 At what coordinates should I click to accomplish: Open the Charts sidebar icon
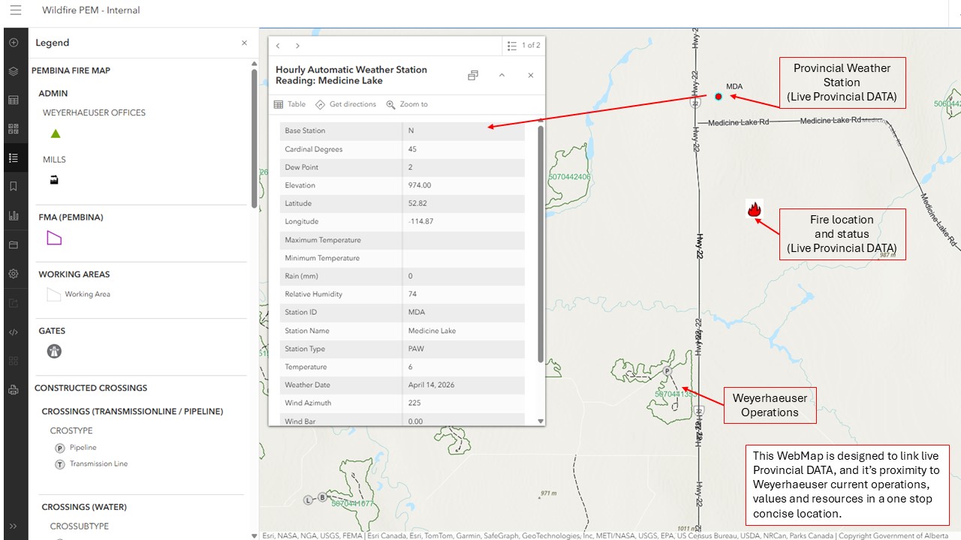[14, 216]
